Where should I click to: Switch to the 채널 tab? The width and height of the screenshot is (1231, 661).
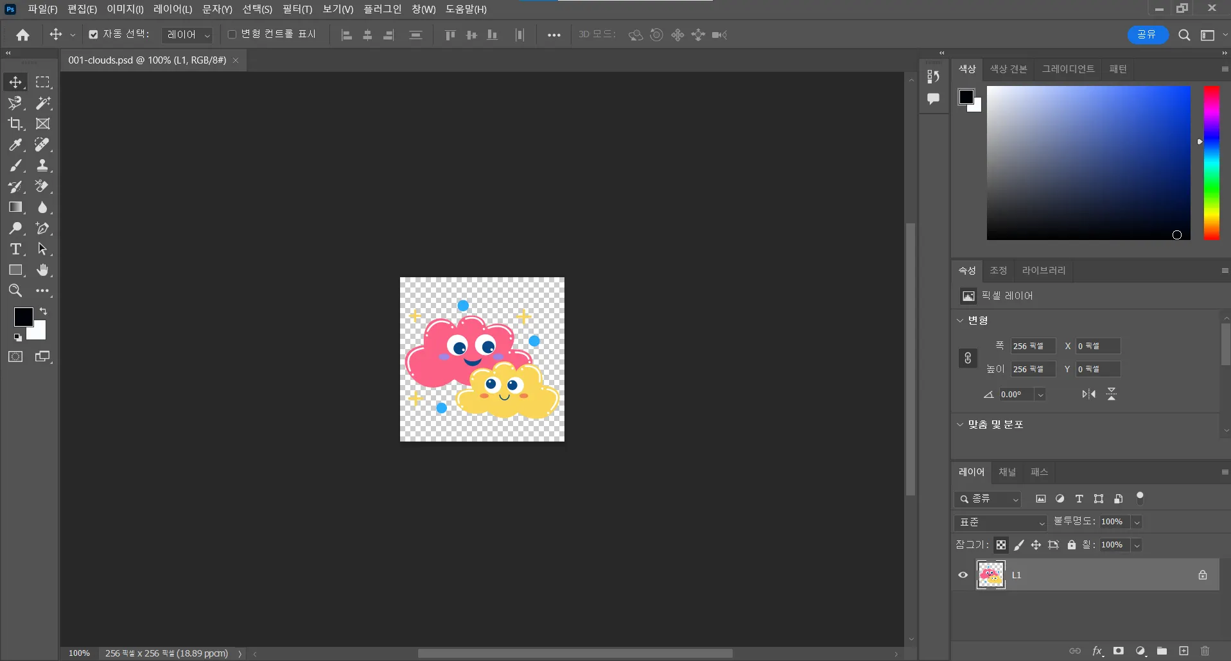(1007, 472)
